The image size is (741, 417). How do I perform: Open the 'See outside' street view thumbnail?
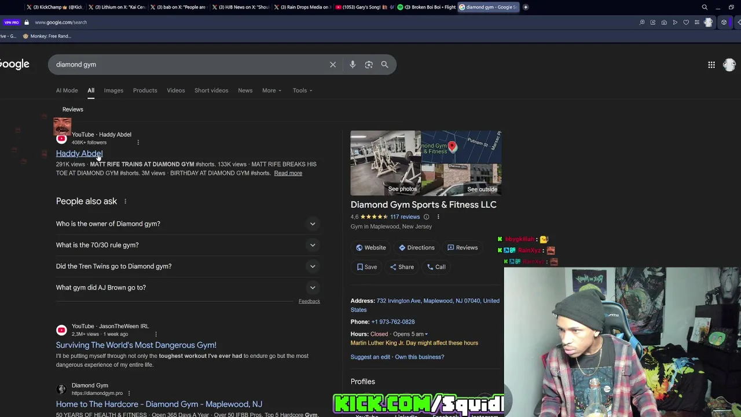pos(461,180)
